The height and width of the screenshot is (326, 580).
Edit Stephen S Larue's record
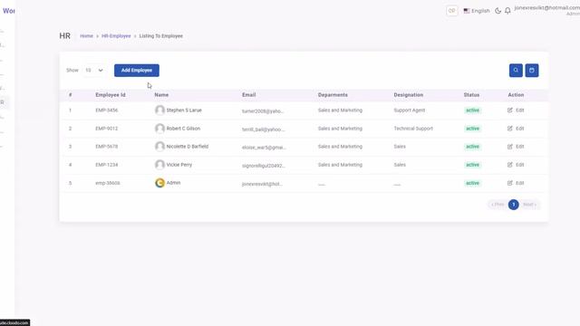(x=516, y=110)
